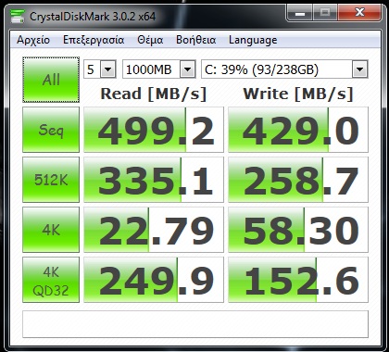The width and height of the screenshot is (389, 352).
Task: Minimize the CrystalDiskMark window
Action: [300, 13]
